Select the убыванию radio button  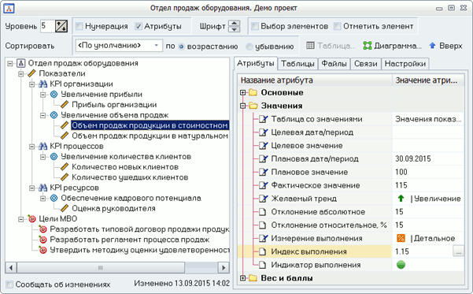(249, 47)
